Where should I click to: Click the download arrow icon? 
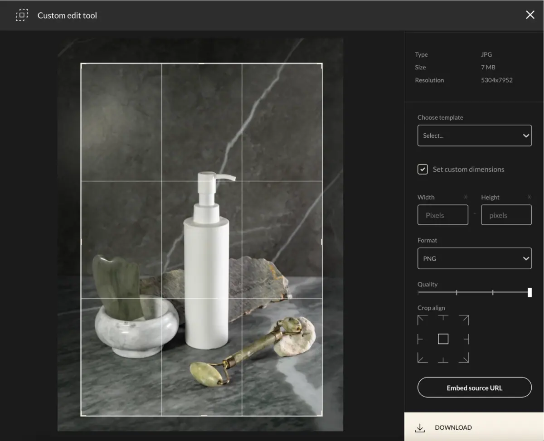coord(420,427)
